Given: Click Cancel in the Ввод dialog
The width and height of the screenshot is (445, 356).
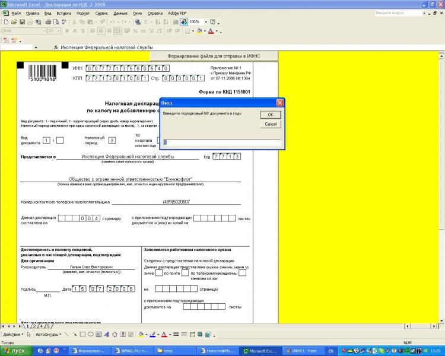Looking at the screenshot, I should (270, 125).
